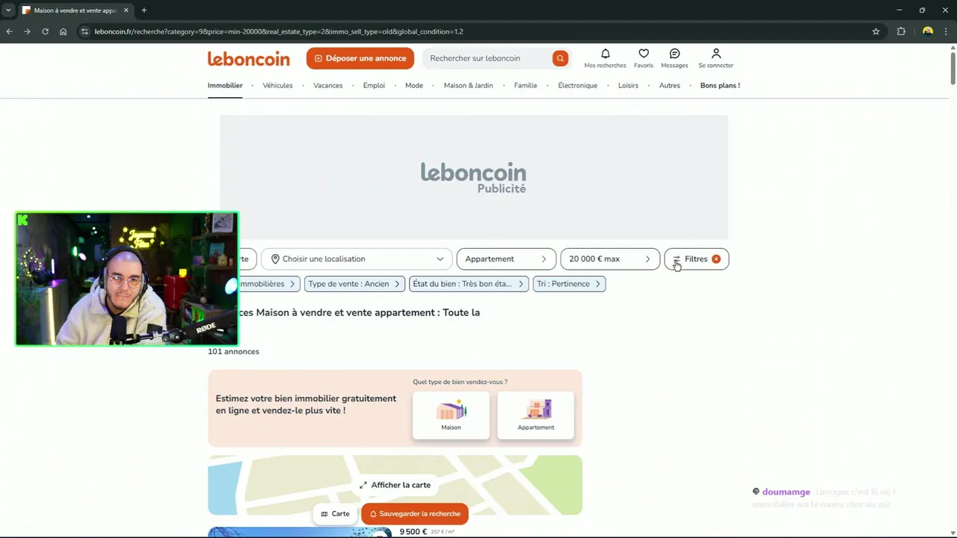Click location pin icon in localisation field
This screenshot has height=538, width=957.
275,259
